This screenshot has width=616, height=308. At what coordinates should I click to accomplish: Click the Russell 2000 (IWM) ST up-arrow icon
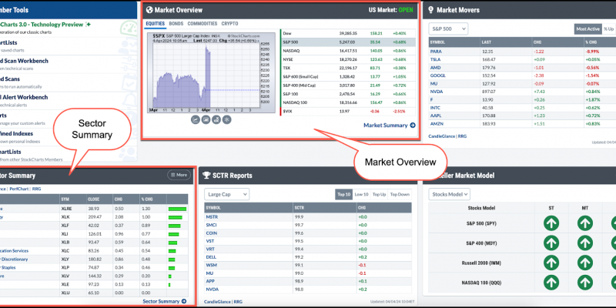click(x=551, y=263)
